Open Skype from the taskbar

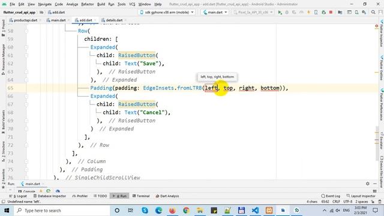[145, 211]
